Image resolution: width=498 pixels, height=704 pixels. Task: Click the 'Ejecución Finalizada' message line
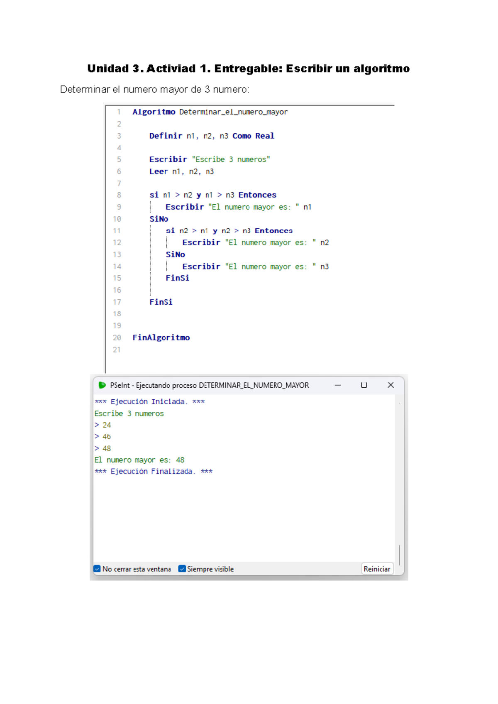pos(154,472)
